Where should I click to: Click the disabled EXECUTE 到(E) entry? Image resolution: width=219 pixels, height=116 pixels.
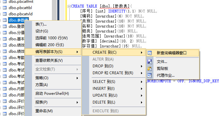pyautogui.click(x=114, y=111)
